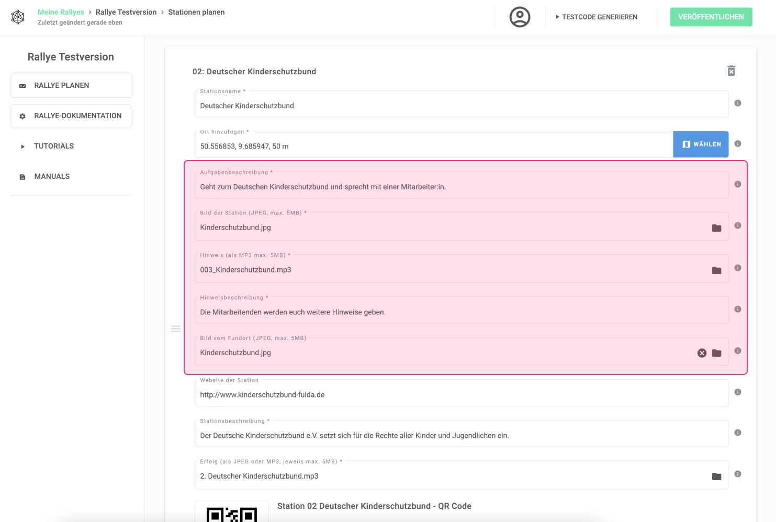Screen dimensions: 776x522
Task: Go to Meine Rallyes breadcrumb link
Action: (x=61, y=12)
